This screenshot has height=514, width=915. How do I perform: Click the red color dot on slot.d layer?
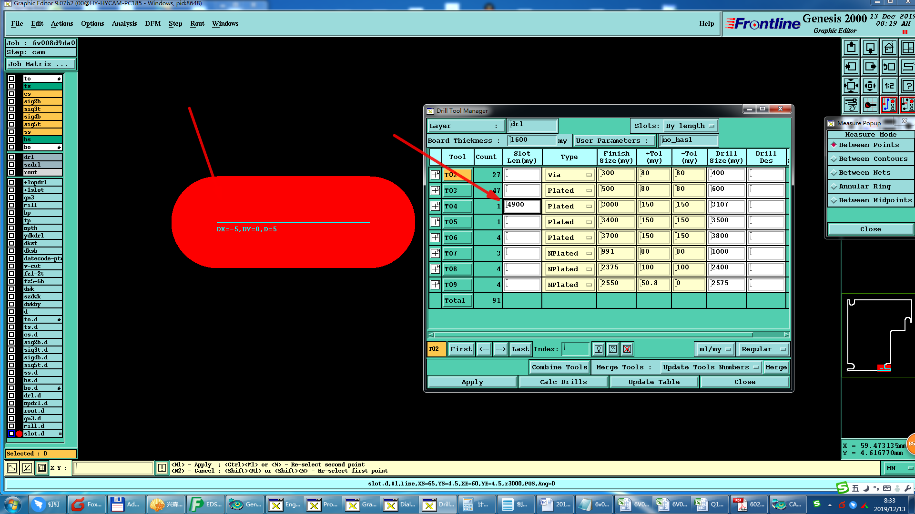[x=19, y=434]
